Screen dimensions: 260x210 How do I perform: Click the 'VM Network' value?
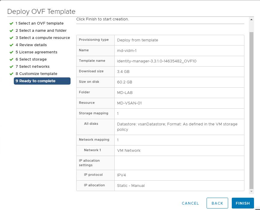coord(129,151)
